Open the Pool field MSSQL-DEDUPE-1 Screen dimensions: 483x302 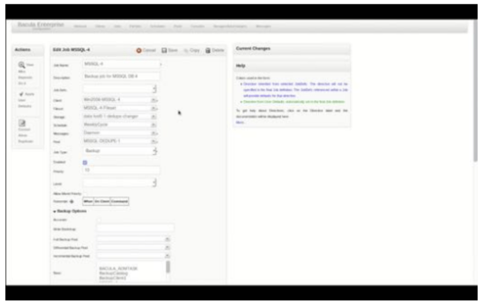click(116, 141)
